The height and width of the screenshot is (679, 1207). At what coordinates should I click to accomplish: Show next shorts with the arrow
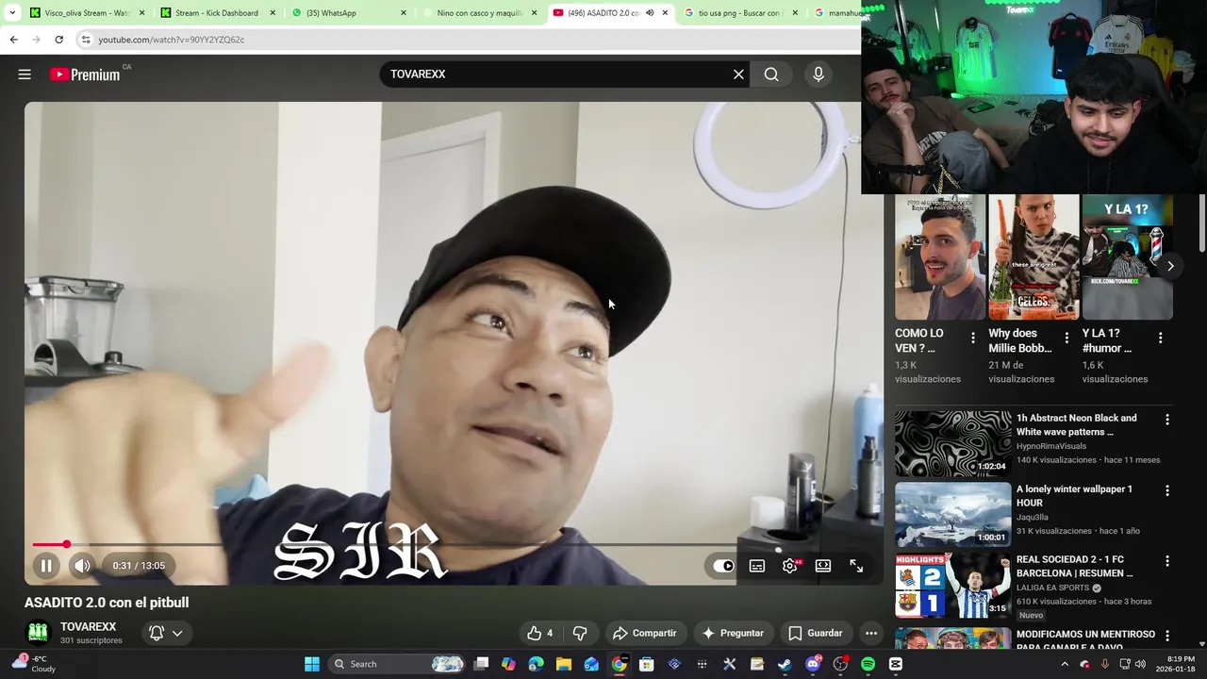[1170, 266]
